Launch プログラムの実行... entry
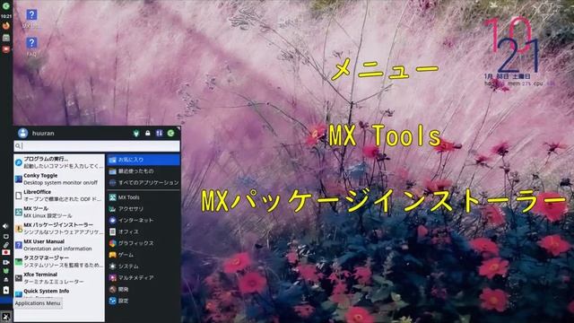The height and width of the screenshot is (323, 574). point(59,162)
